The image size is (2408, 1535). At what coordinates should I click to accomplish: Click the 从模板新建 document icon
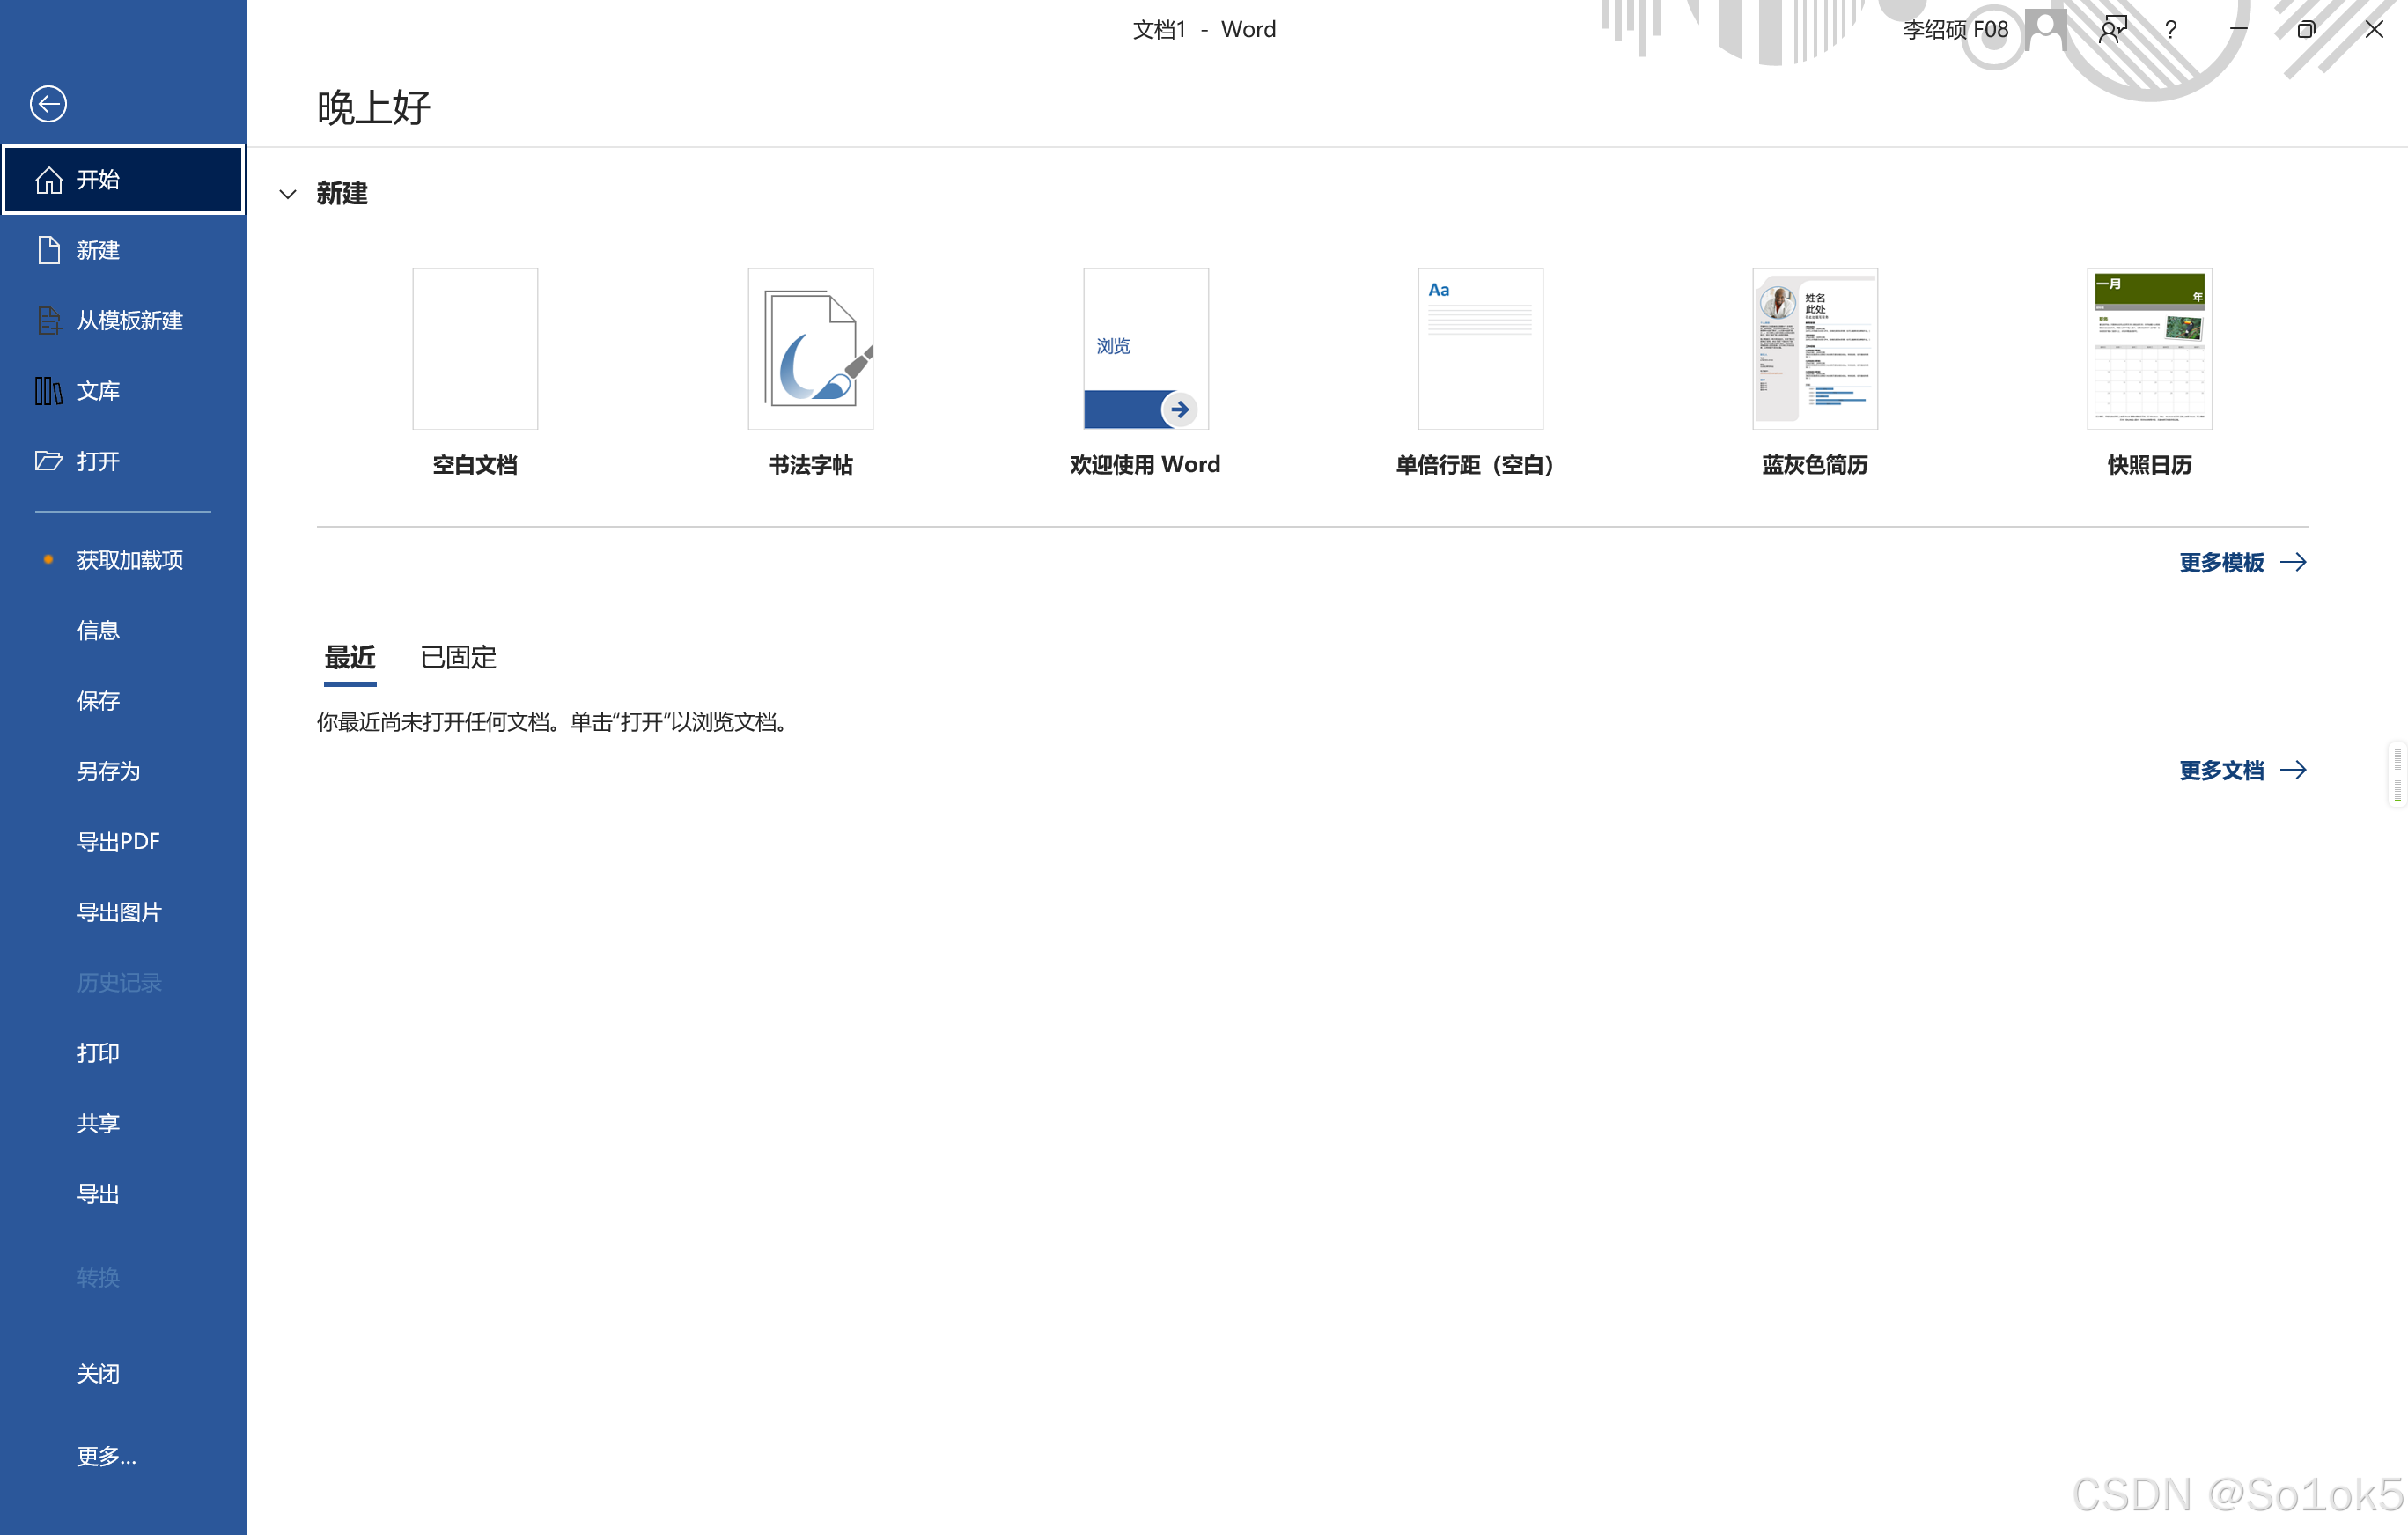(x=48, y=320)
